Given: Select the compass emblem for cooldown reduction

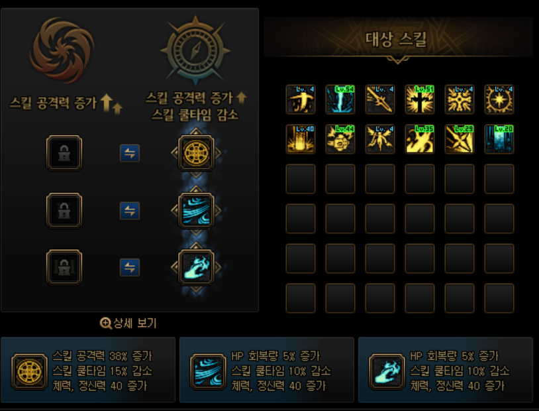Looking at the screenshot, I should [195, 50].
